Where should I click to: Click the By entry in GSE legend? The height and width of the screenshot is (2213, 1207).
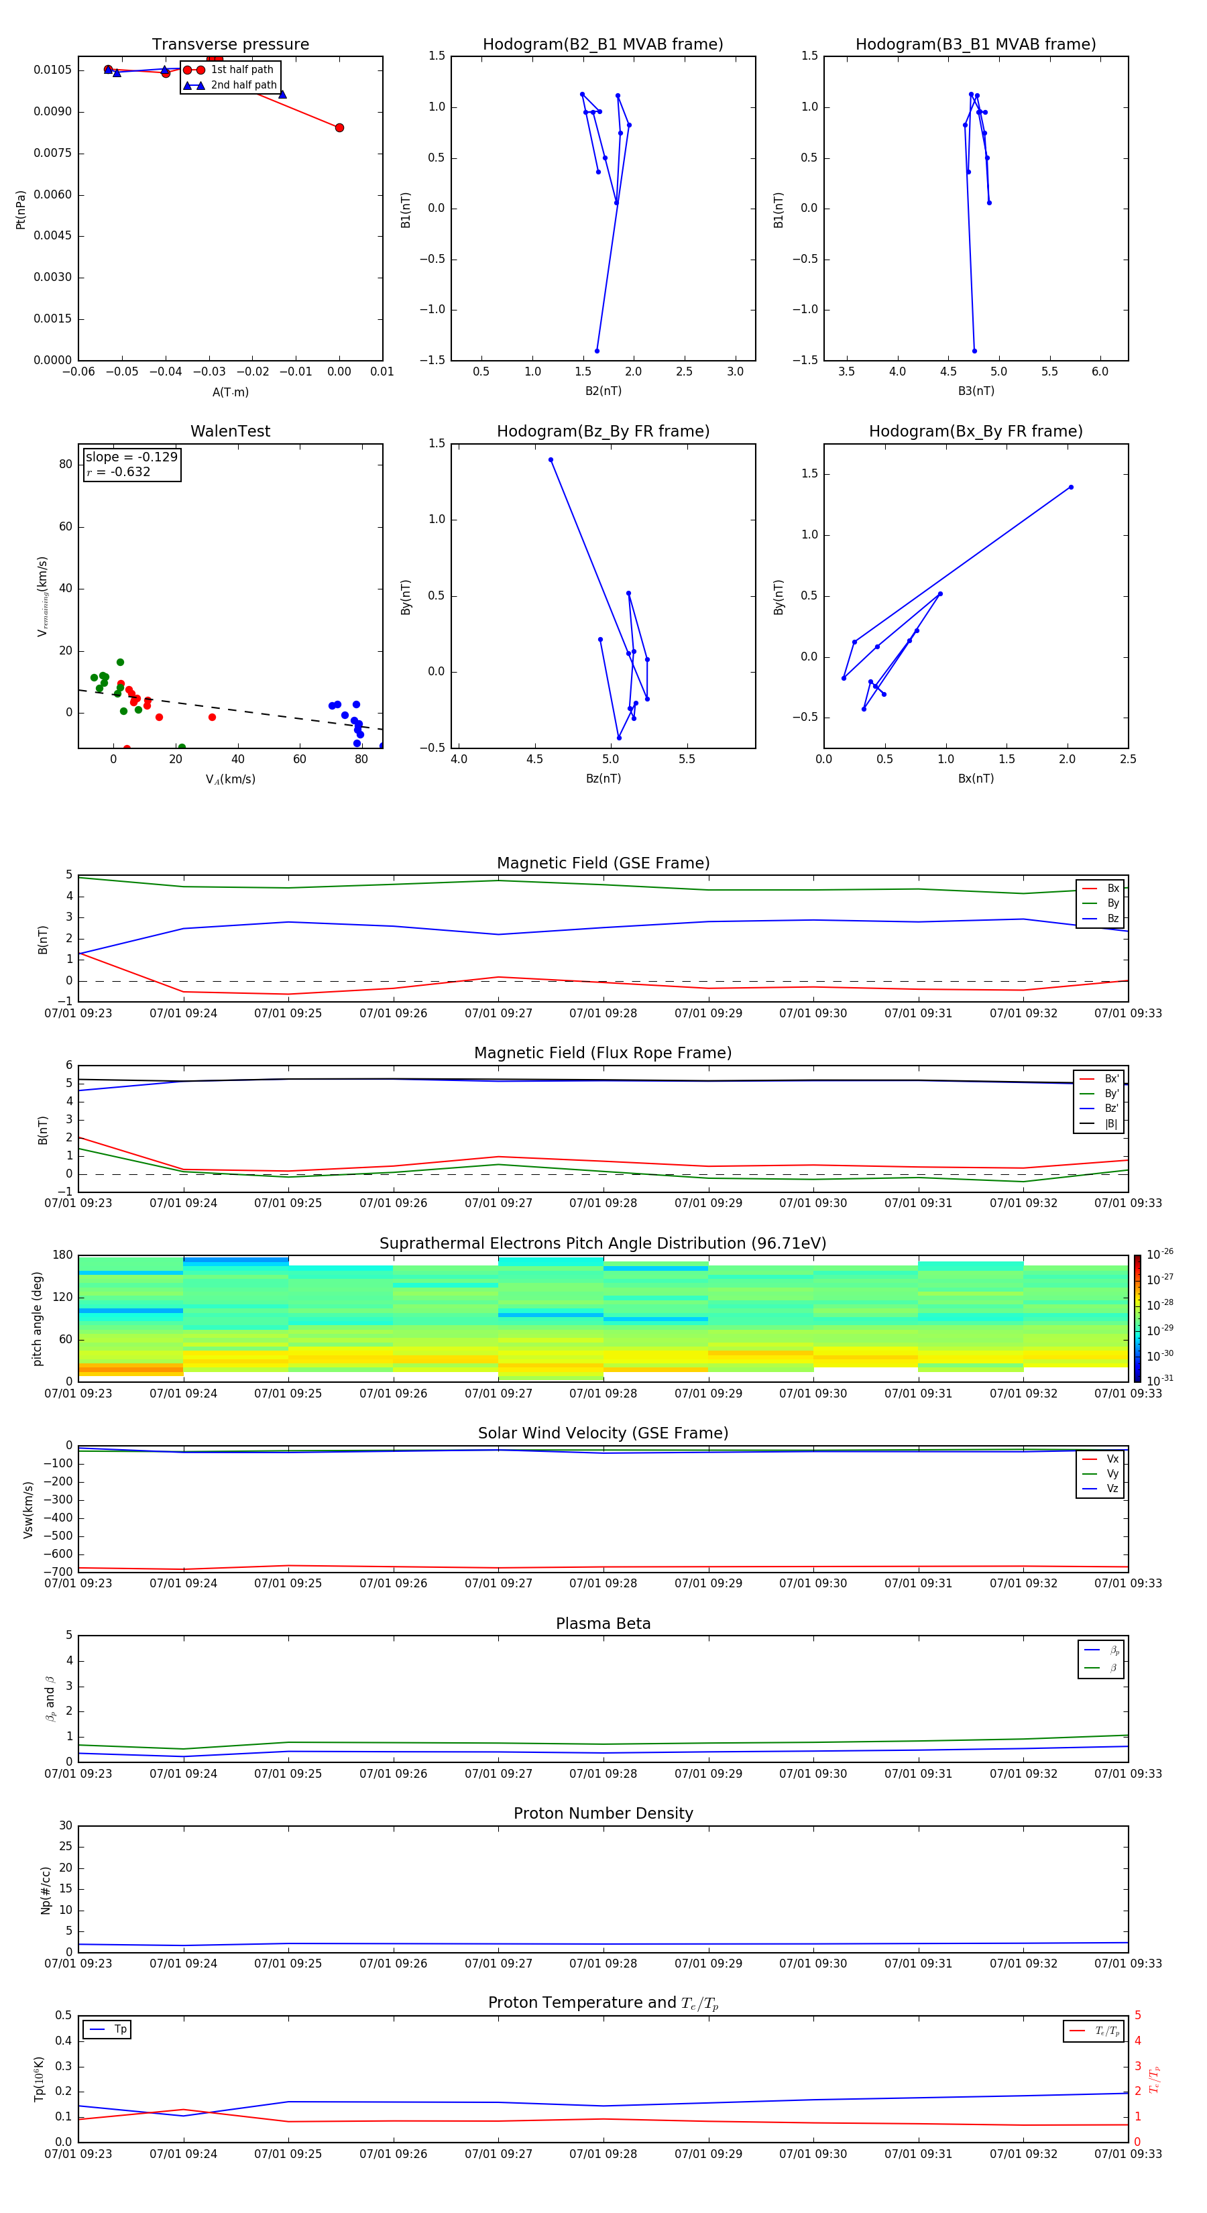[x=1100, y=903]
